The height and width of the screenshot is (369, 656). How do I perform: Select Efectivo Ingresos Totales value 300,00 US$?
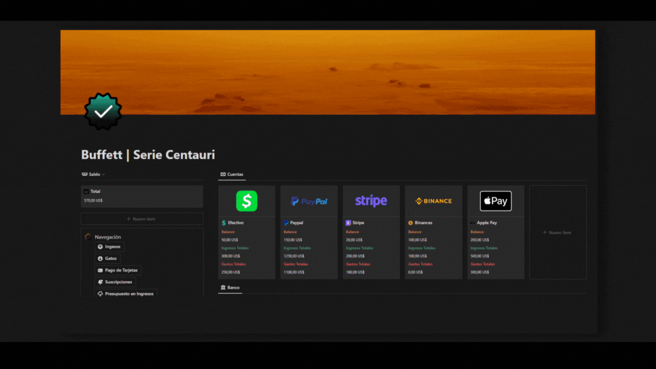point(231,256)
